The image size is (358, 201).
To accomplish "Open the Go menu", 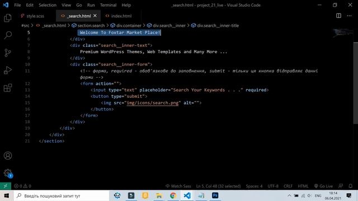I will (79, 5).
